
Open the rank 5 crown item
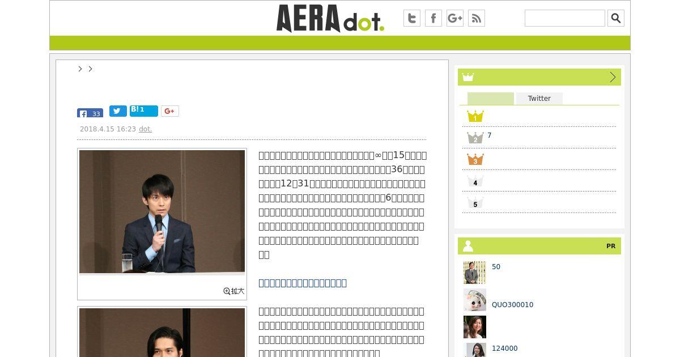coord(475,202)
